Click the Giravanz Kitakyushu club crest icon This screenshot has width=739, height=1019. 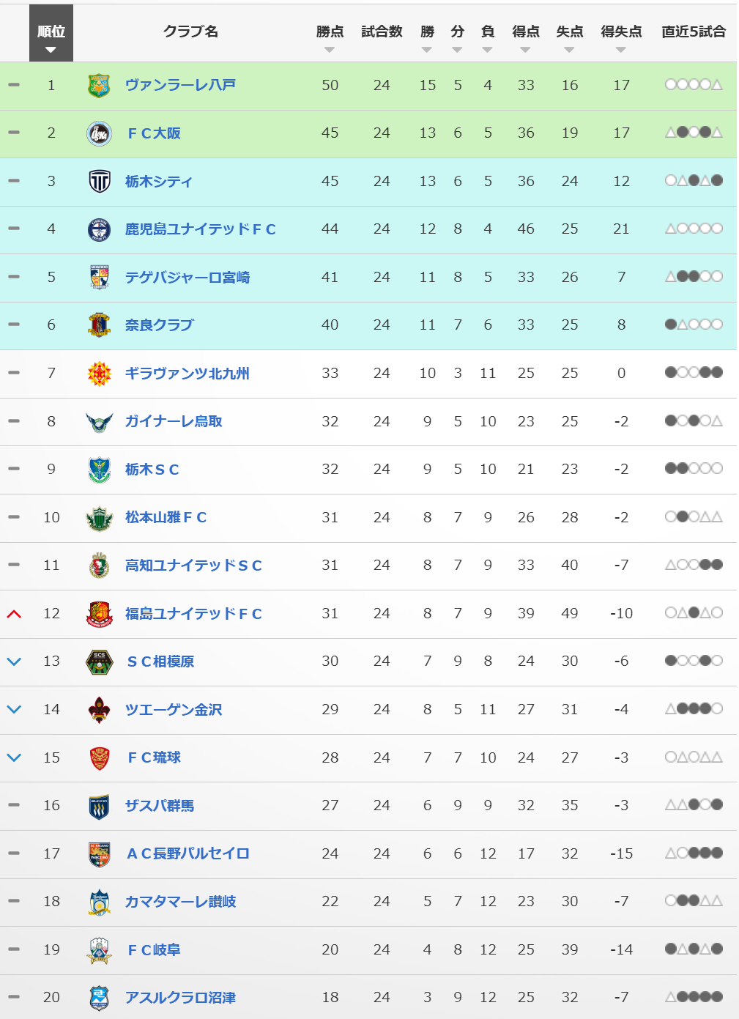(x=99, y=374)
